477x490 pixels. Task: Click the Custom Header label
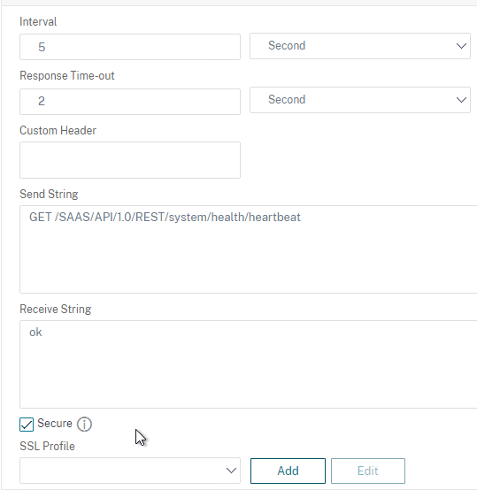(x=58, y=130)
